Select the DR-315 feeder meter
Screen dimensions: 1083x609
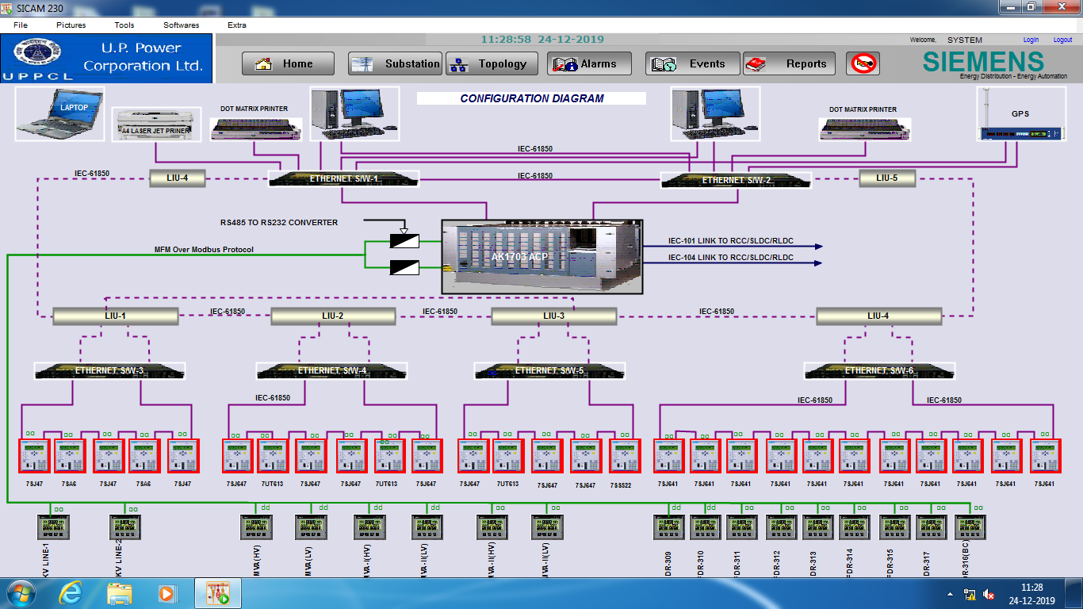pos(894,528)
